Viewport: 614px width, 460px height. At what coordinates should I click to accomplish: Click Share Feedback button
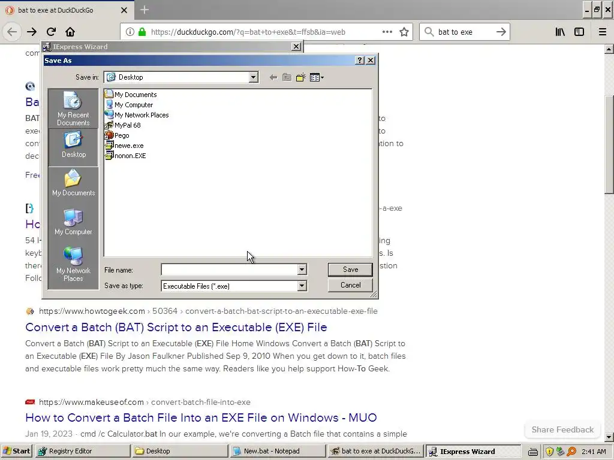(x=562, y=429)
